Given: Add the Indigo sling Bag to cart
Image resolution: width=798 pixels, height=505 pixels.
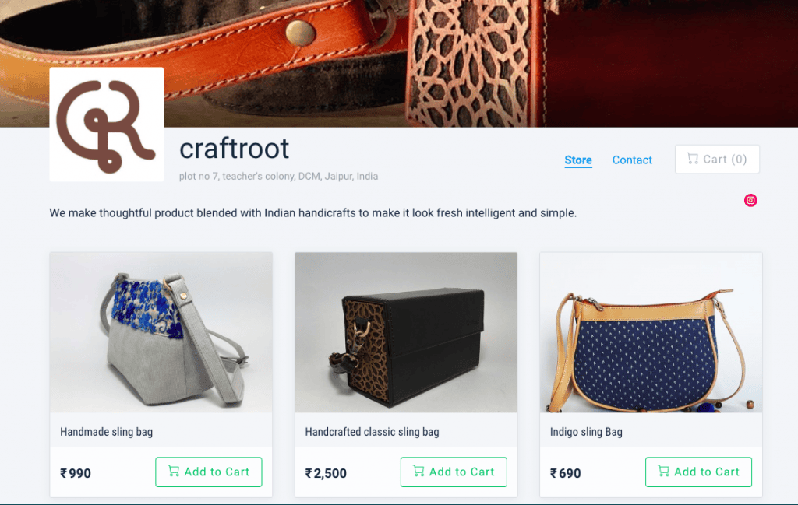Looking at the screenshot, I should 698,472.
